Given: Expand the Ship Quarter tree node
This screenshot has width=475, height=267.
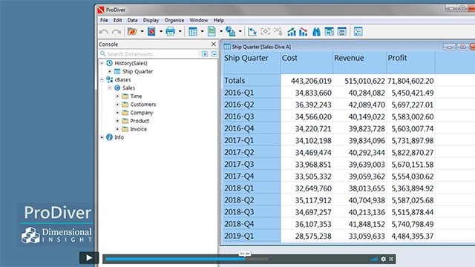Looking at the screenshot, I should (x=110, y=71).
